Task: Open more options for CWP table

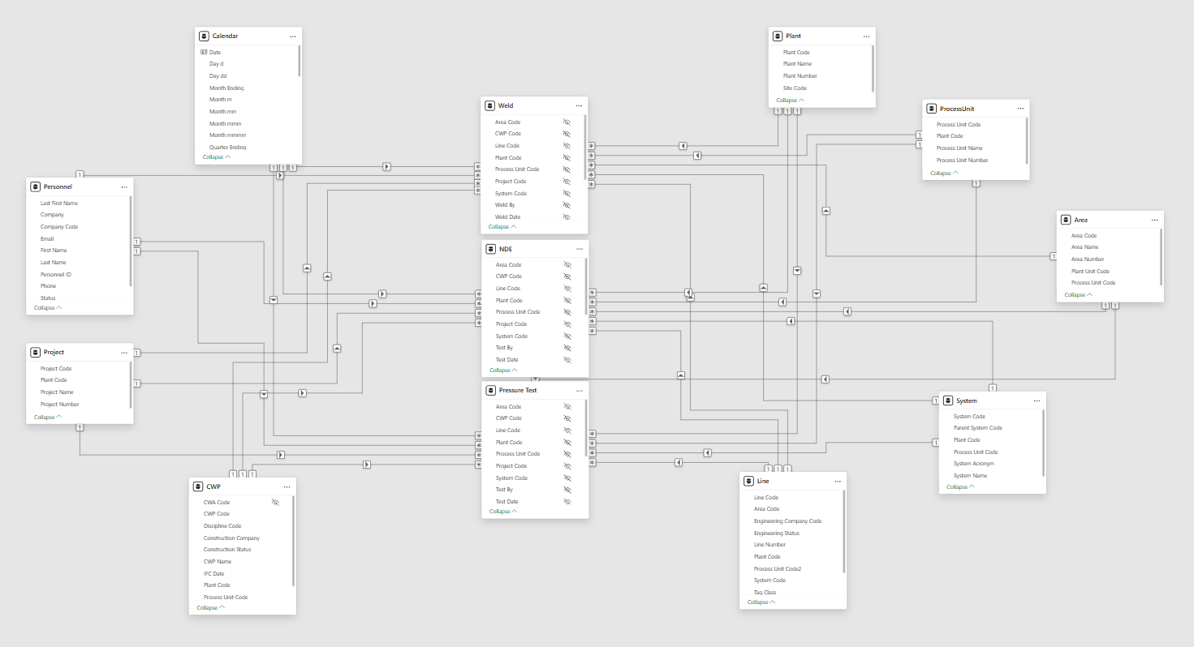Action: [287, 486]
